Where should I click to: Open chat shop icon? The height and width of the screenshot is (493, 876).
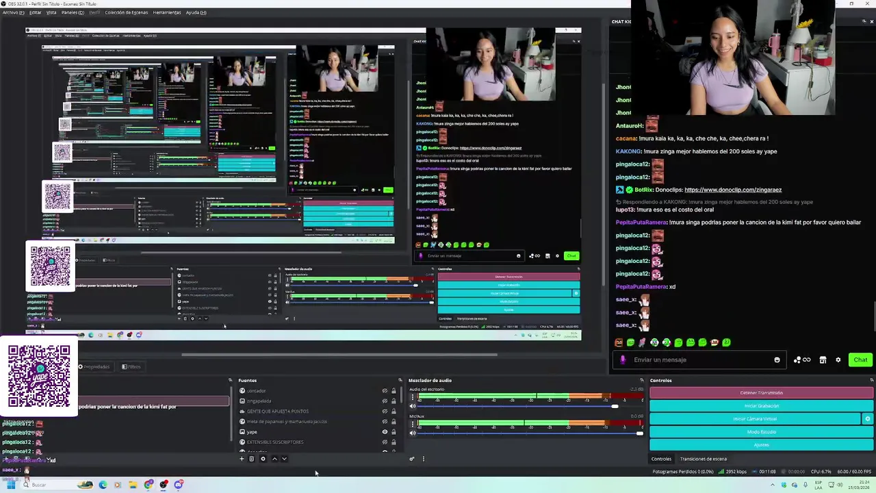pos(823,359)
